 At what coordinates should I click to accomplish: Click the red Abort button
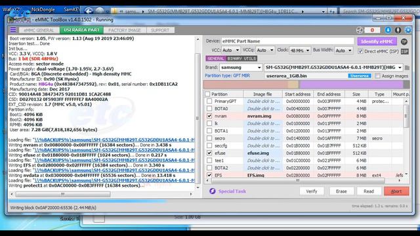tap(396, 191)
